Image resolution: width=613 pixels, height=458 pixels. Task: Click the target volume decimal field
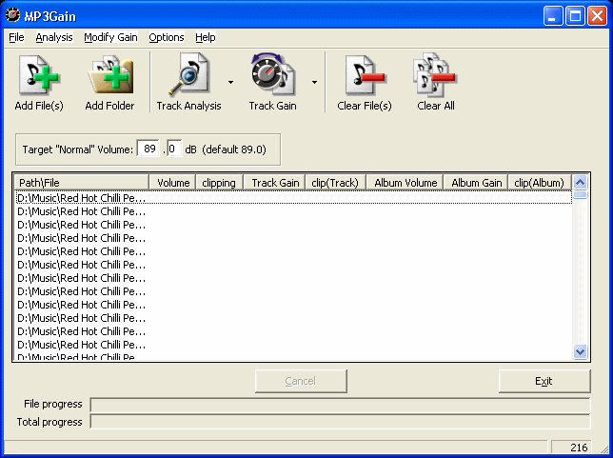[174, 149]
